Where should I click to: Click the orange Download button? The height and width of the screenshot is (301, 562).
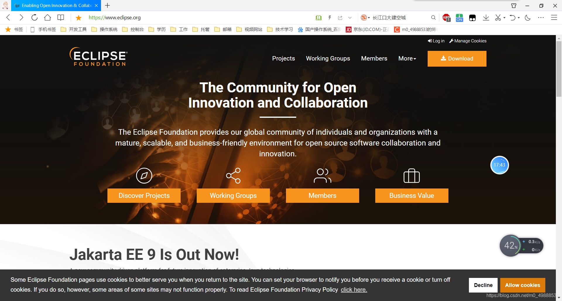pyautogui.click(x=457, y=59)
